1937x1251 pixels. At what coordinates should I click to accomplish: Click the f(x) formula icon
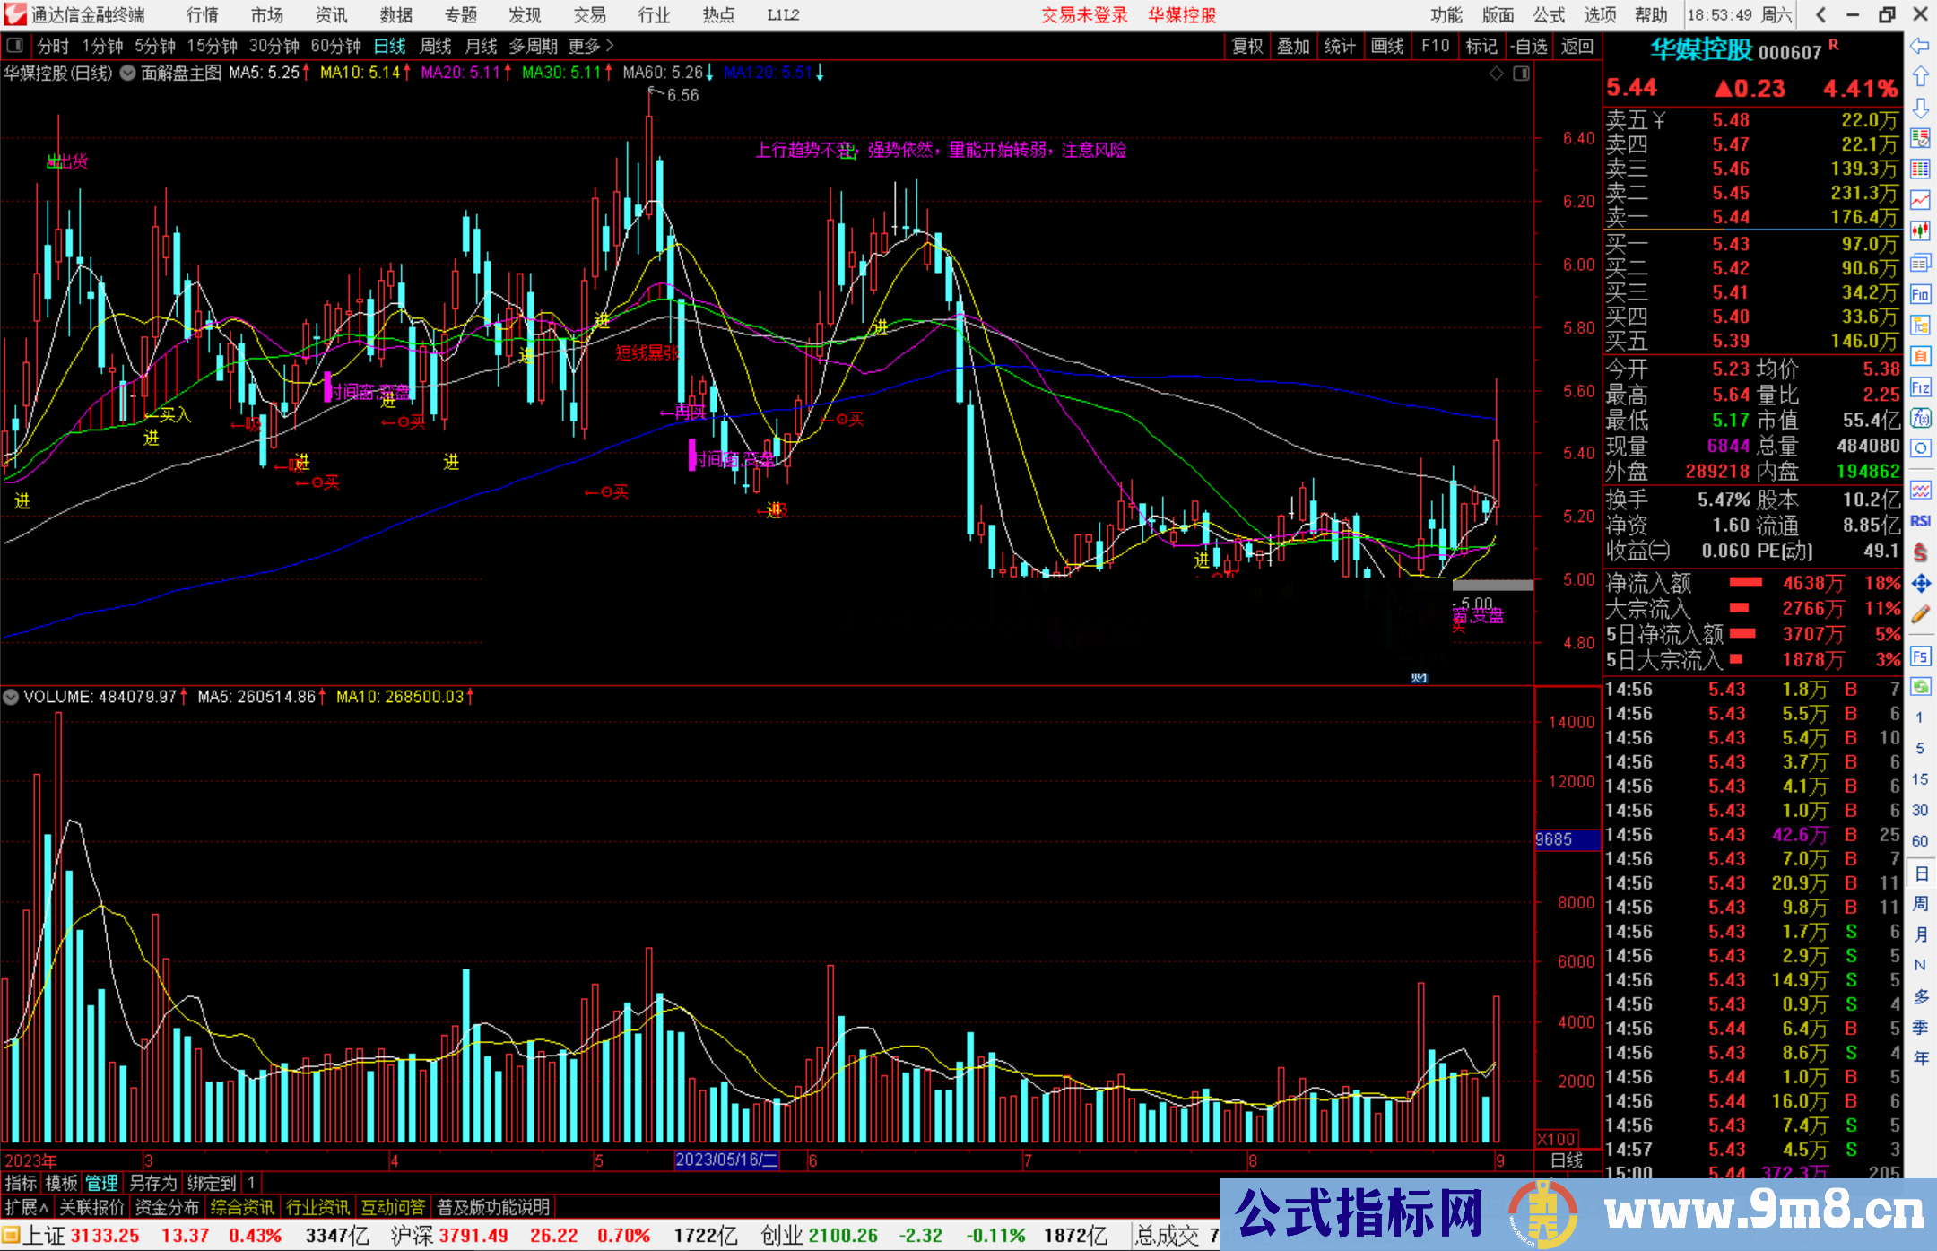tap(1920, 418)
